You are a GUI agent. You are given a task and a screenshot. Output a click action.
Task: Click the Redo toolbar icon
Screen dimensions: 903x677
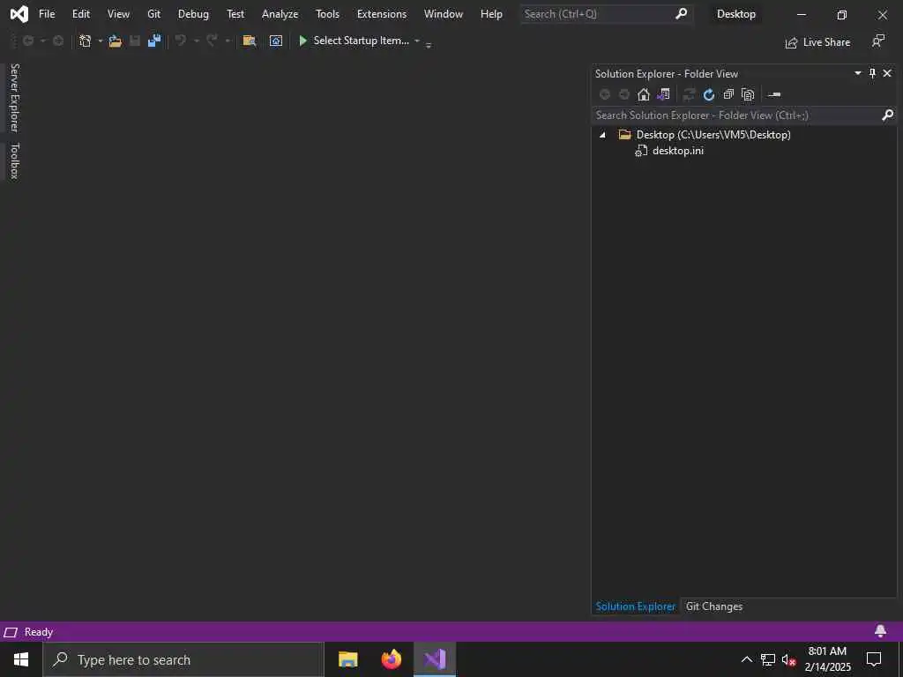[x=212, y=41]
